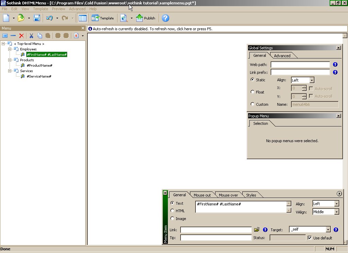This screenshot has height=253, width=348.
Task: Select the Text radio button
Action: coord(172,203)
